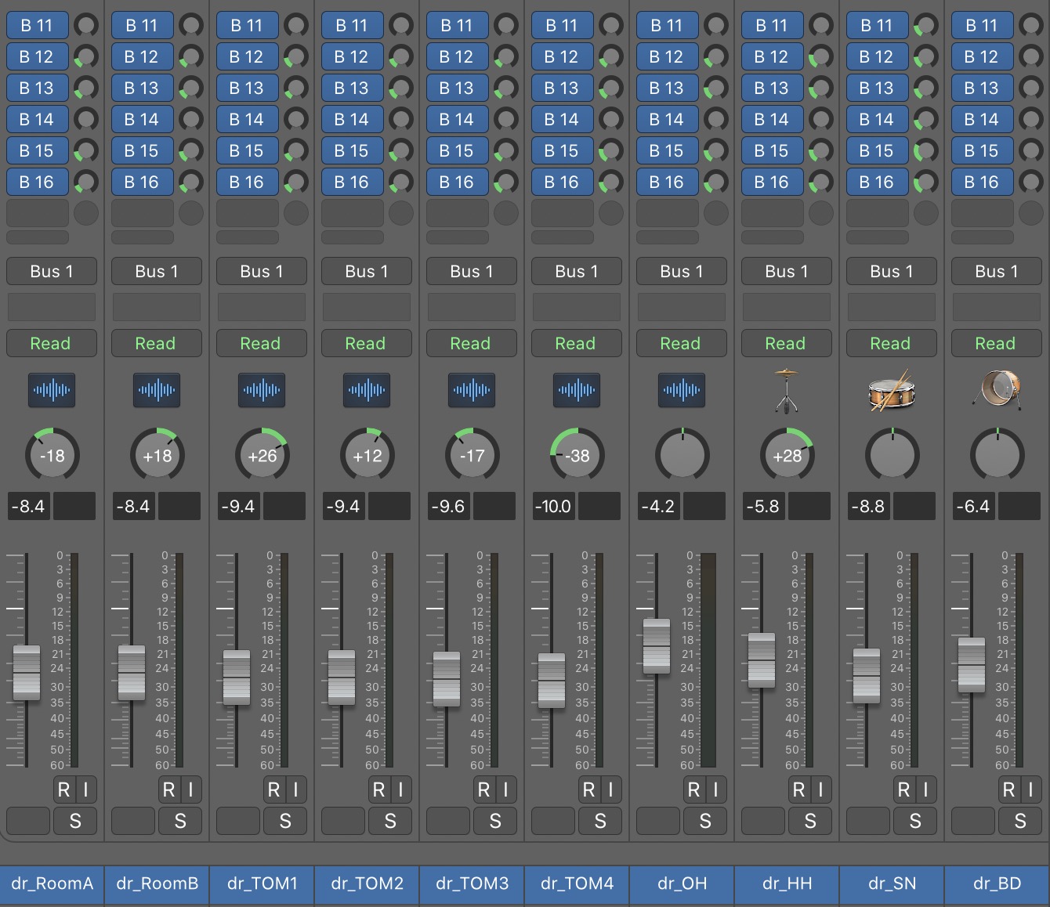Select the dr_OH track name label
This screenshot has width=1050, height=907.
[682, 884]
